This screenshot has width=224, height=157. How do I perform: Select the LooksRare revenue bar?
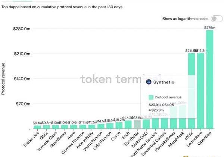coord(200,91)
